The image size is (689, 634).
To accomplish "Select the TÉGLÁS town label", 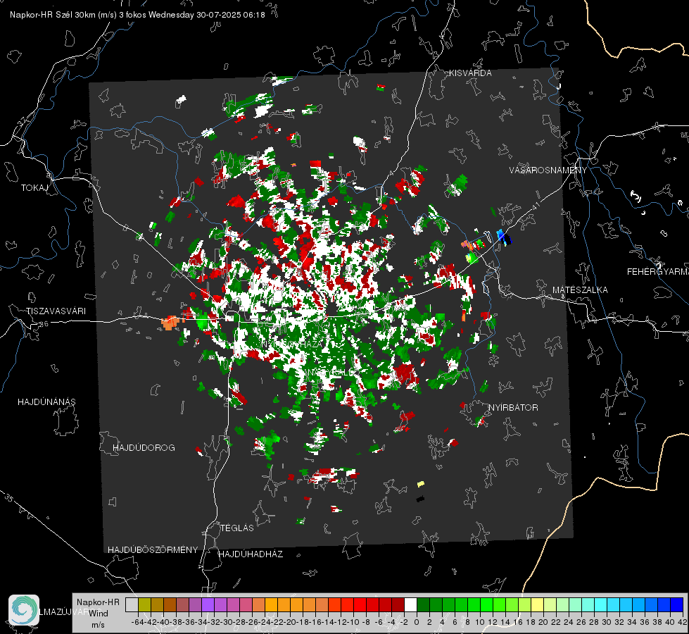I will click(237, 528).
